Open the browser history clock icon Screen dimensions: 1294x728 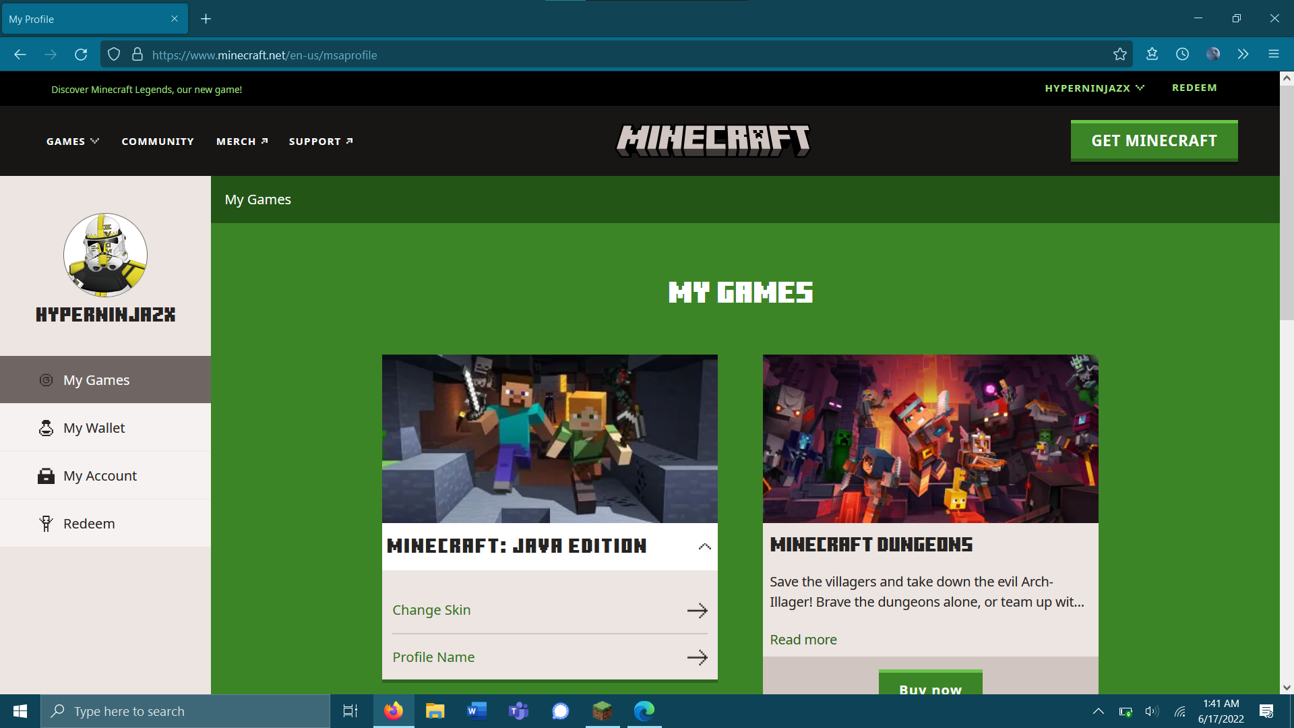[x=1182, y=55]
